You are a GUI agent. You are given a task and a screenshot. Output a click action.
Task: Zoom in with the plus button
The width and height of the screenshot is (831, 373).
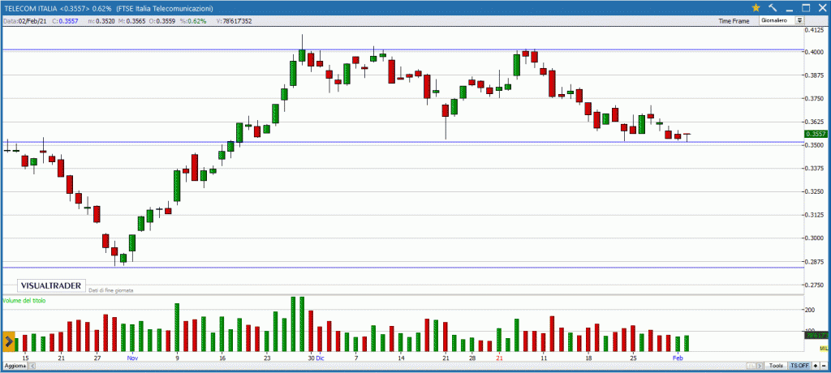click(815, 366)
